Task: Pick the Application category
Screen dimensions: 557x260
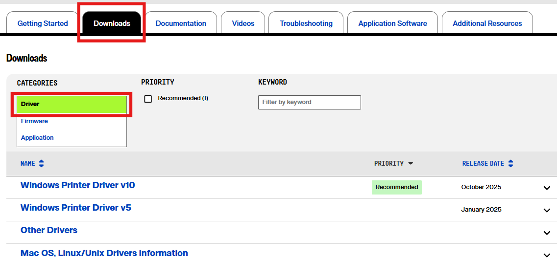Action: (x=72, y=138)
